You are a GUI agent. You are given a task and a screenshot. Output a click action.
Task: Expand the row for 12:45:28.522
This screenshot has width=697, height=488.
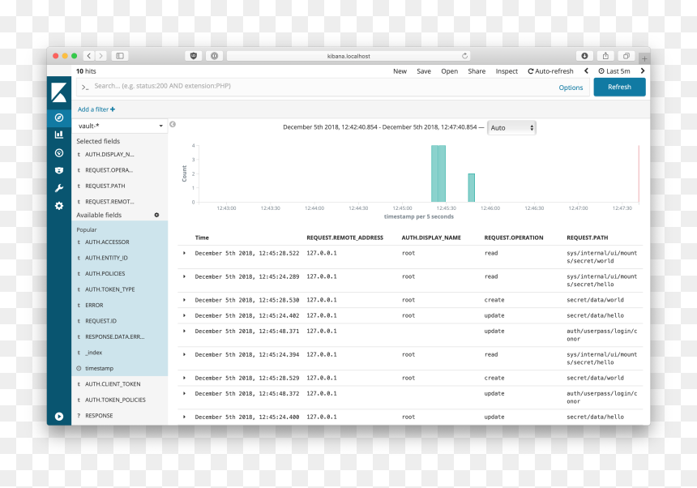(185, 254)
